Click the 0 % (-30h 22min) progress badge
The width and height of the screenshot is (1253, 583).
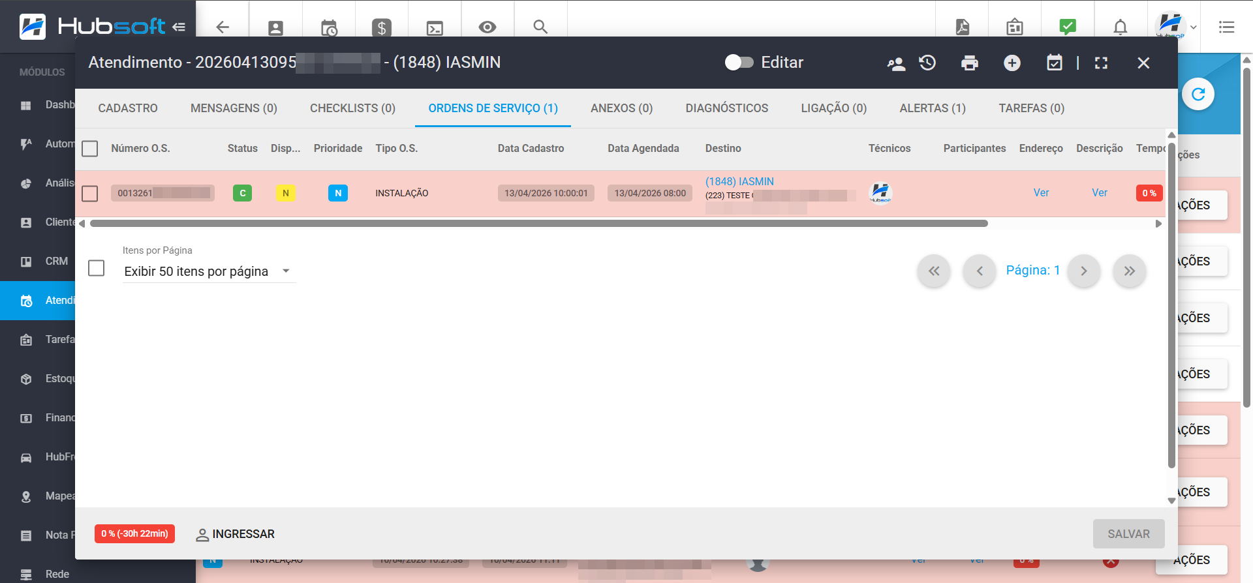click(134, 533)
